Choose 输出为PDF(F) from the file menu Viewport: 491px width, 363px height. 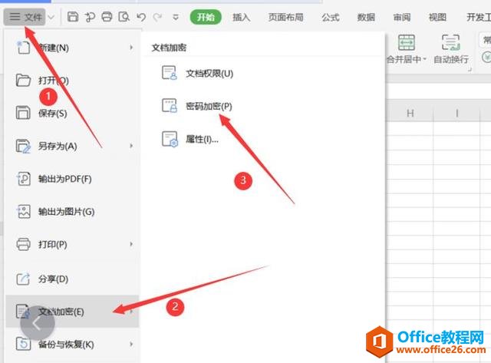pyautogui.click(x=72, y=179)
